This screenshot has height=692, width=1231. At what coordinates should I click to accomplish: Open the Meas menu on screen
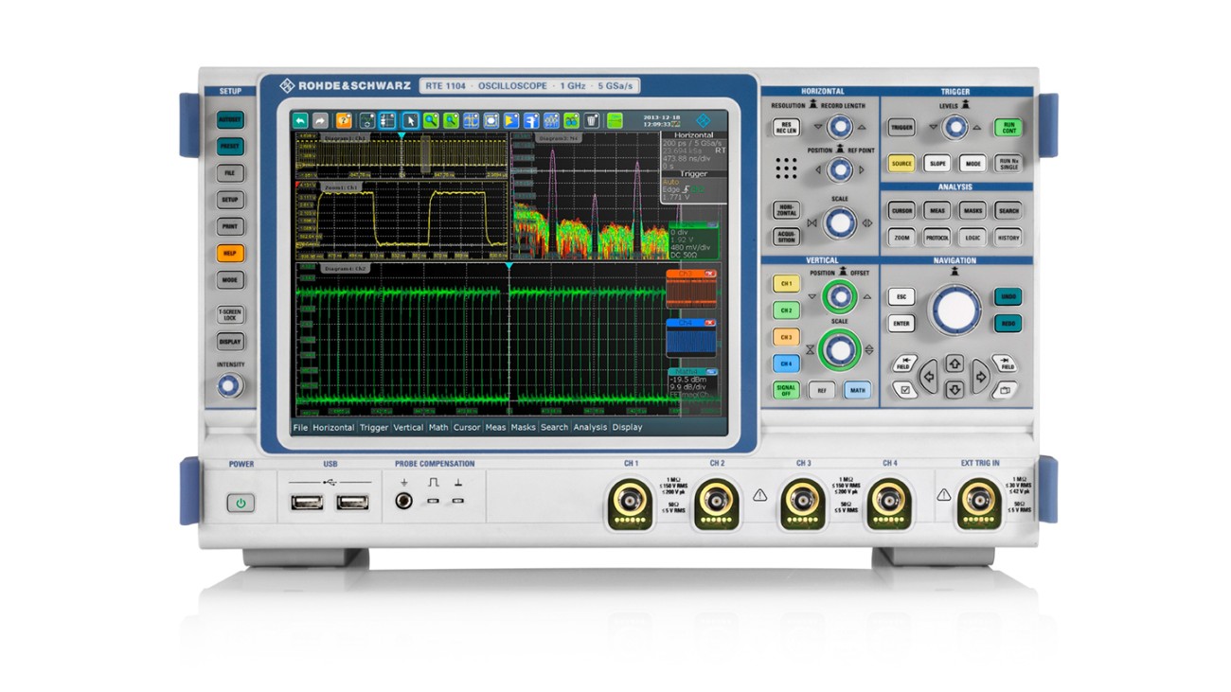point(495,427)
